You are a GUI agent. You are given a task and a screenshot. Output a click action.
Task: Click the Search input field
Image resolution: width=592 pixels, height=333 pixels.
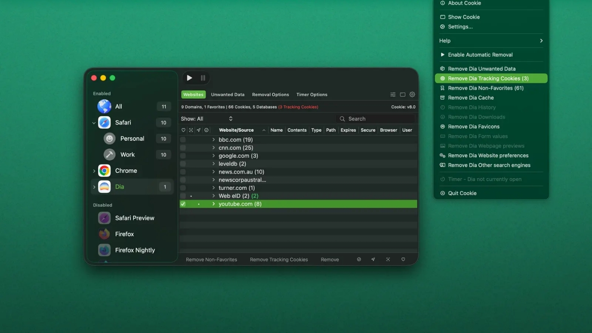(375, 119)
